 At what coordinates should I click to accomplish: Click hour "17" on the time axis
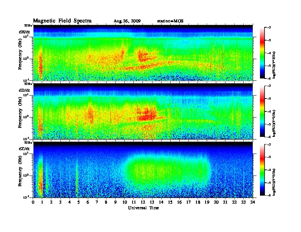[x=189, y=202]
